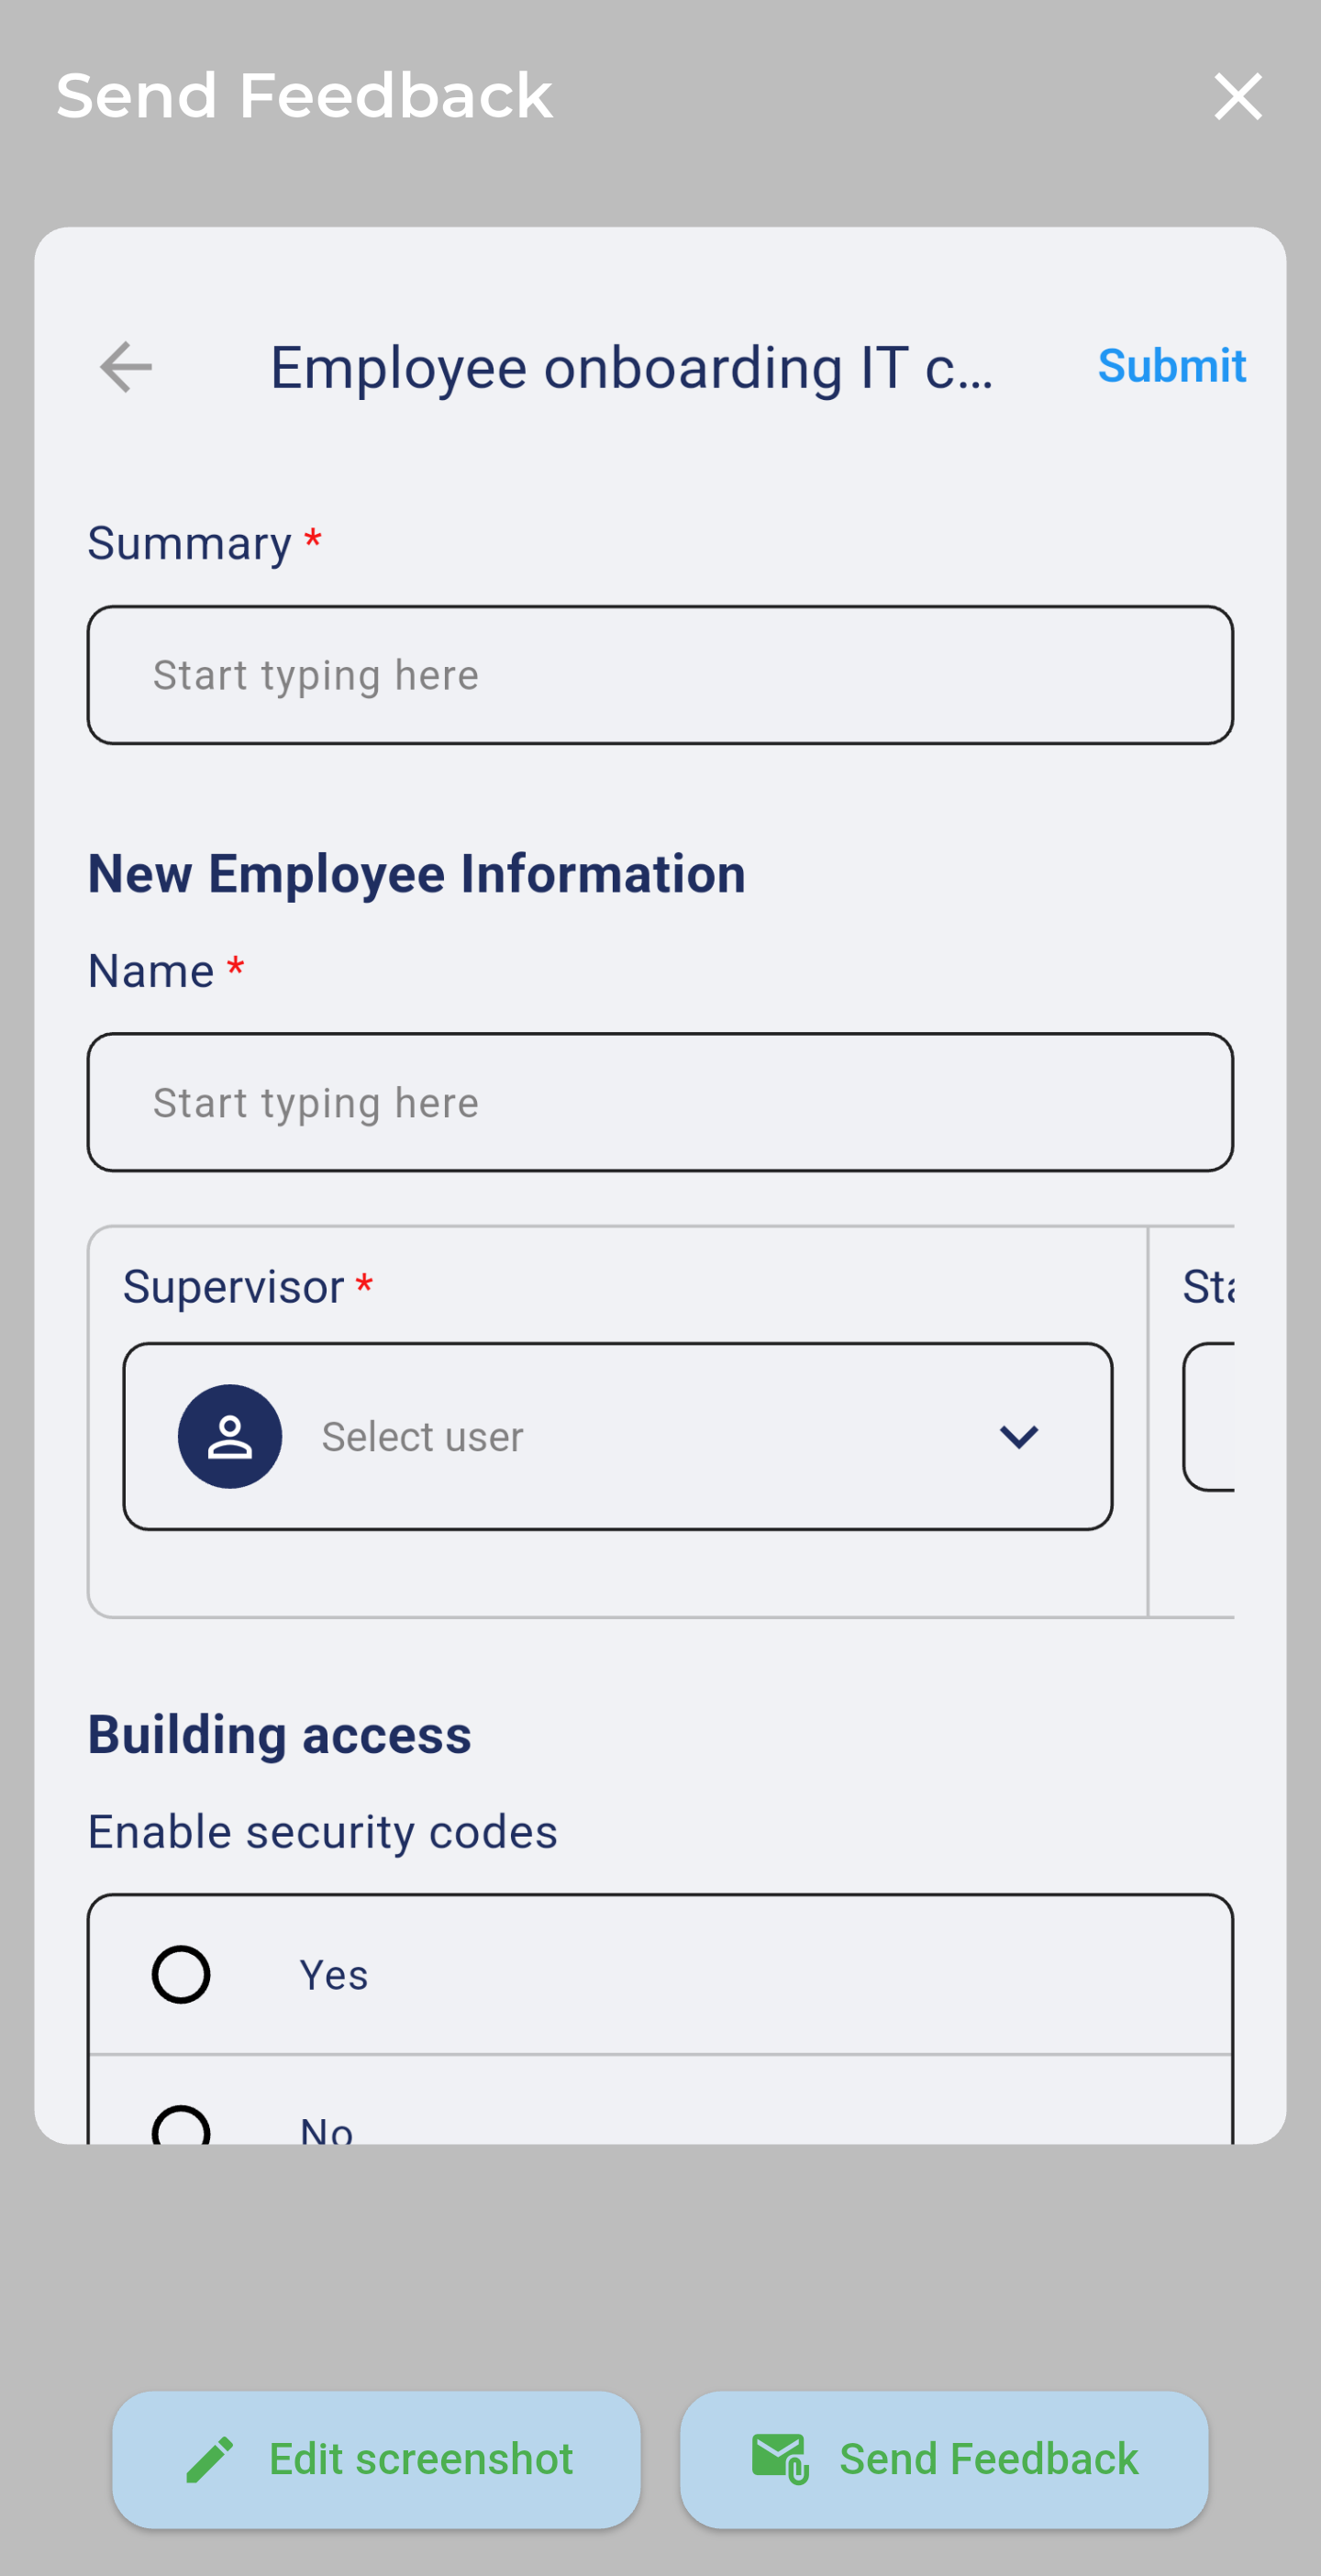Expand the Supervisor dropdown chevron
Viewport: 1321px width, 2576px height.
1018,1436
